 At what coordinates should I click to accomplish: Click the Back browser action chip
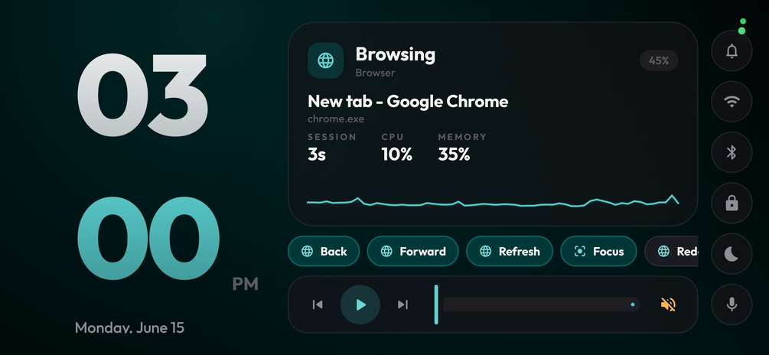(x=324, y=251)
